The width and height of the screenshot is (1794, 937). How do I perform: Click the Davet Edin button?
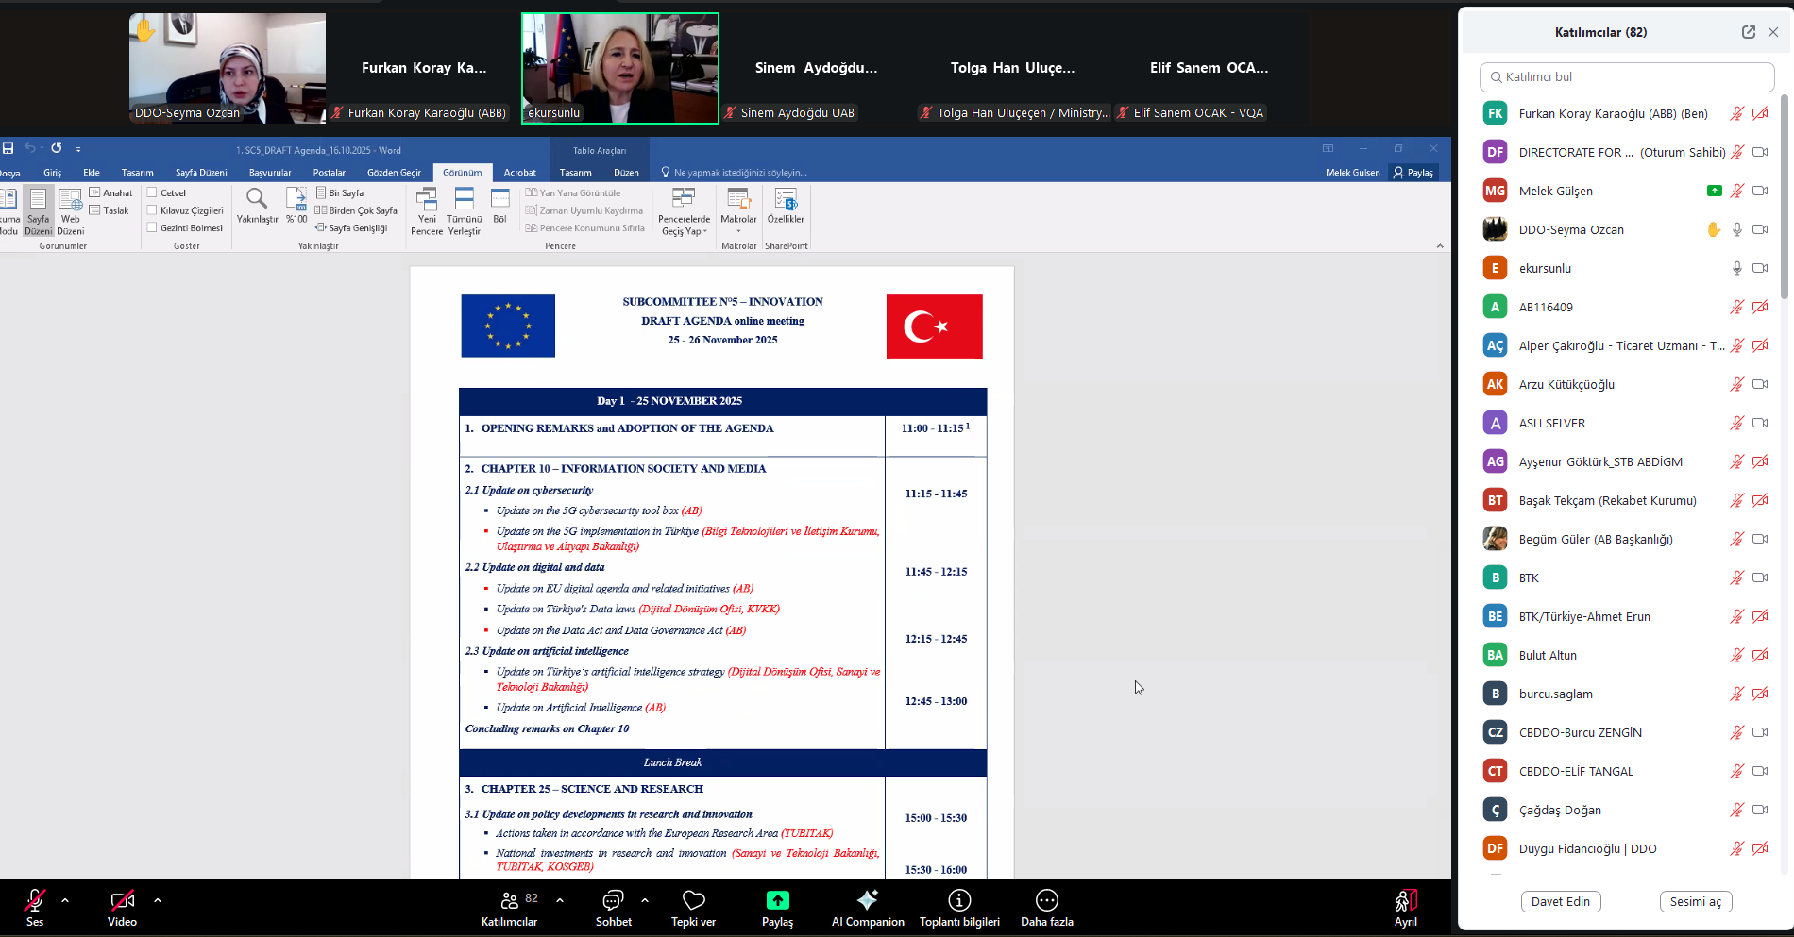coord(1560,901)
